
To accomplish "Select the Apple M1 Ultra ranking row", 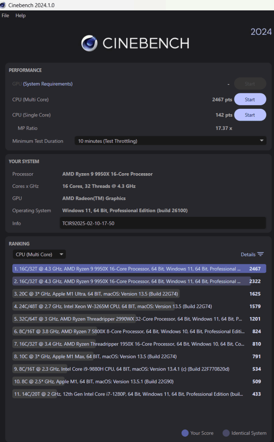I will [x=139, y=294].
